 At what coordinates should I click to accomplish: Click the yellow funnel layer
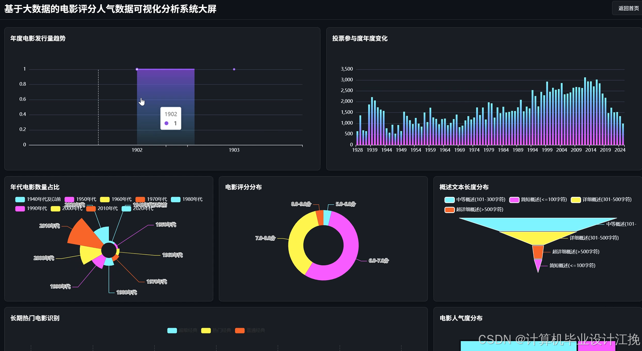(x=538, y=237)
